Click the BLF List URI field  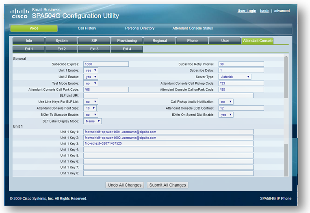(x=169, y=95)
